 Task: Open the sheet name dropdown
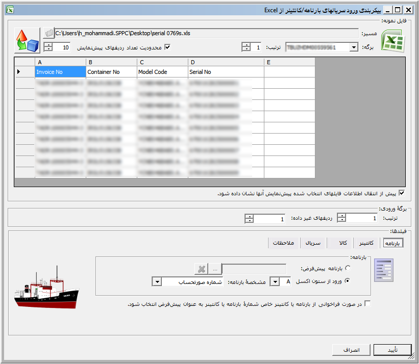pos(354,47)
